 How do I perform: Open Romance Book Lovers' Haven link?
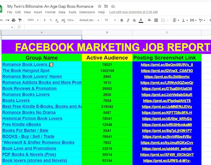[x=32, y=77]
